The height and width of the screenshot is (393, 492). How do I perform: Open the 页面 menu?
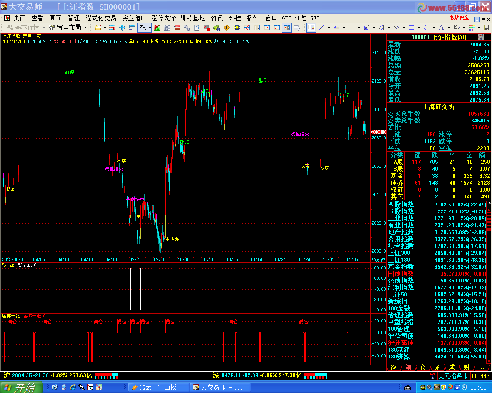point(20,18)
